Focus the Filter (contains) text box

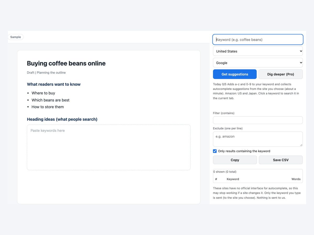(x=258, y=120)
